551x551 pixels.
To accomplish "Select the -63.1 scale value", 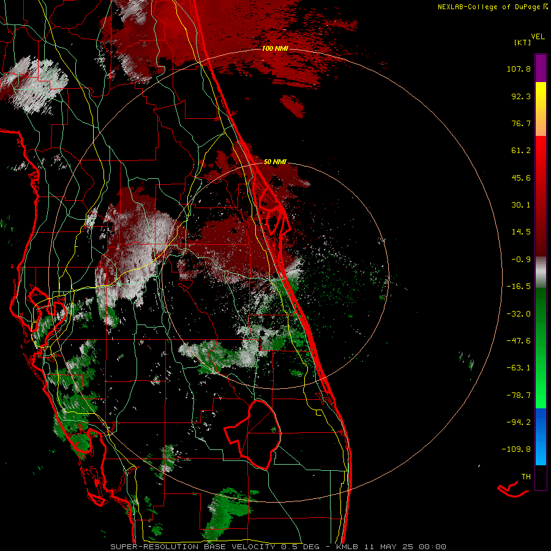I will [519, 368].
